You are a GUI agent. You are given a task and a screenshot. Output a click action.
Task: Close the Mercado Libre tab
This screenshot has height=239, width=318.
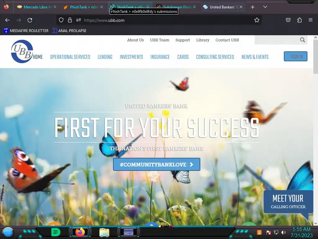tap(55, 7)
